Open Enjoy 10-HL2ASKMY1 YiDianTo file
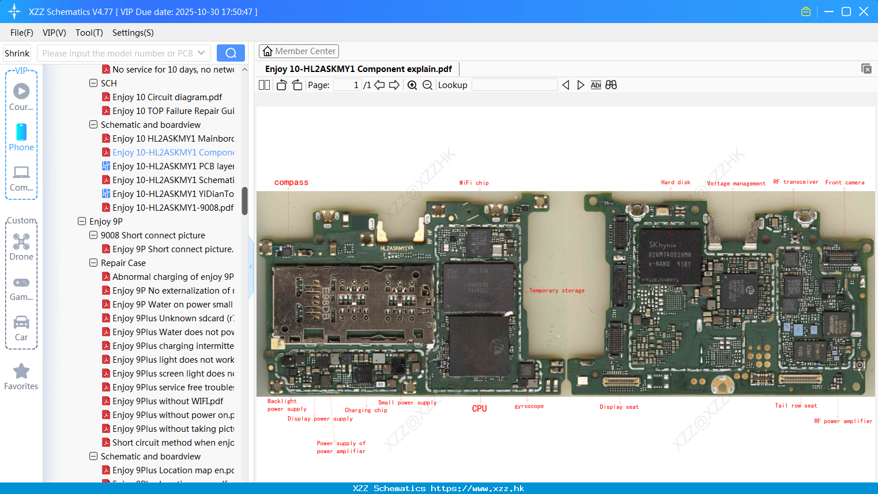 tap(168, 193)
